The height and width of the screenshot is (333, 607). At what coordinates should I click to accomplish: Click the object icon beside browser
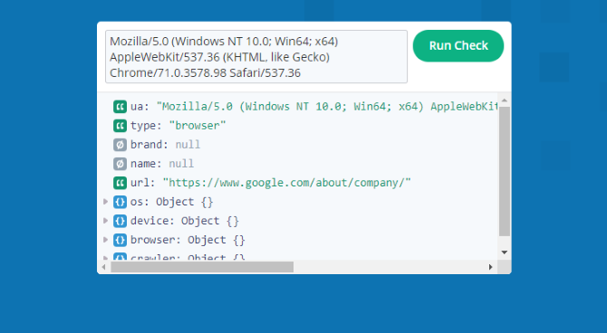click(x=120, y=240)
